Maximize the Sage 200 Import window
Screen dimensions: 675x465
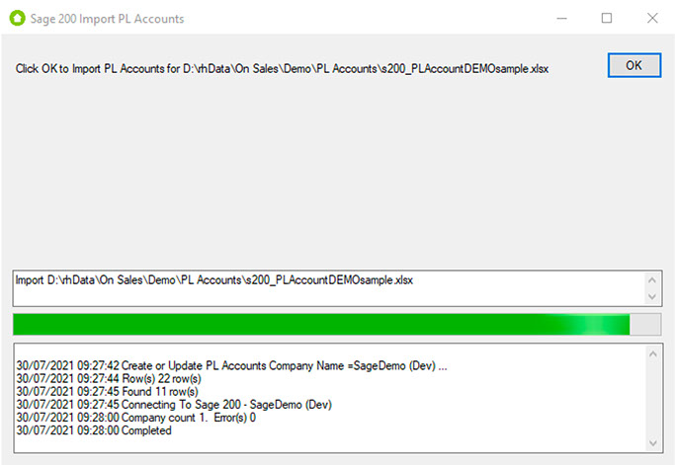(x=607, y=18)
